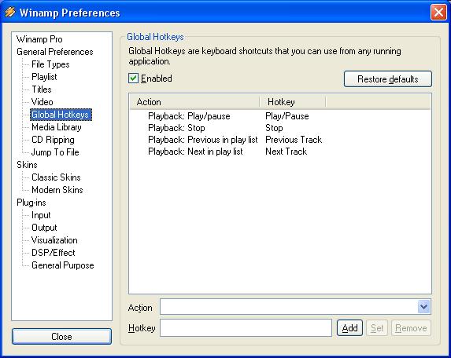Click the Winamp lightning icon in title bar

[10, 13]
